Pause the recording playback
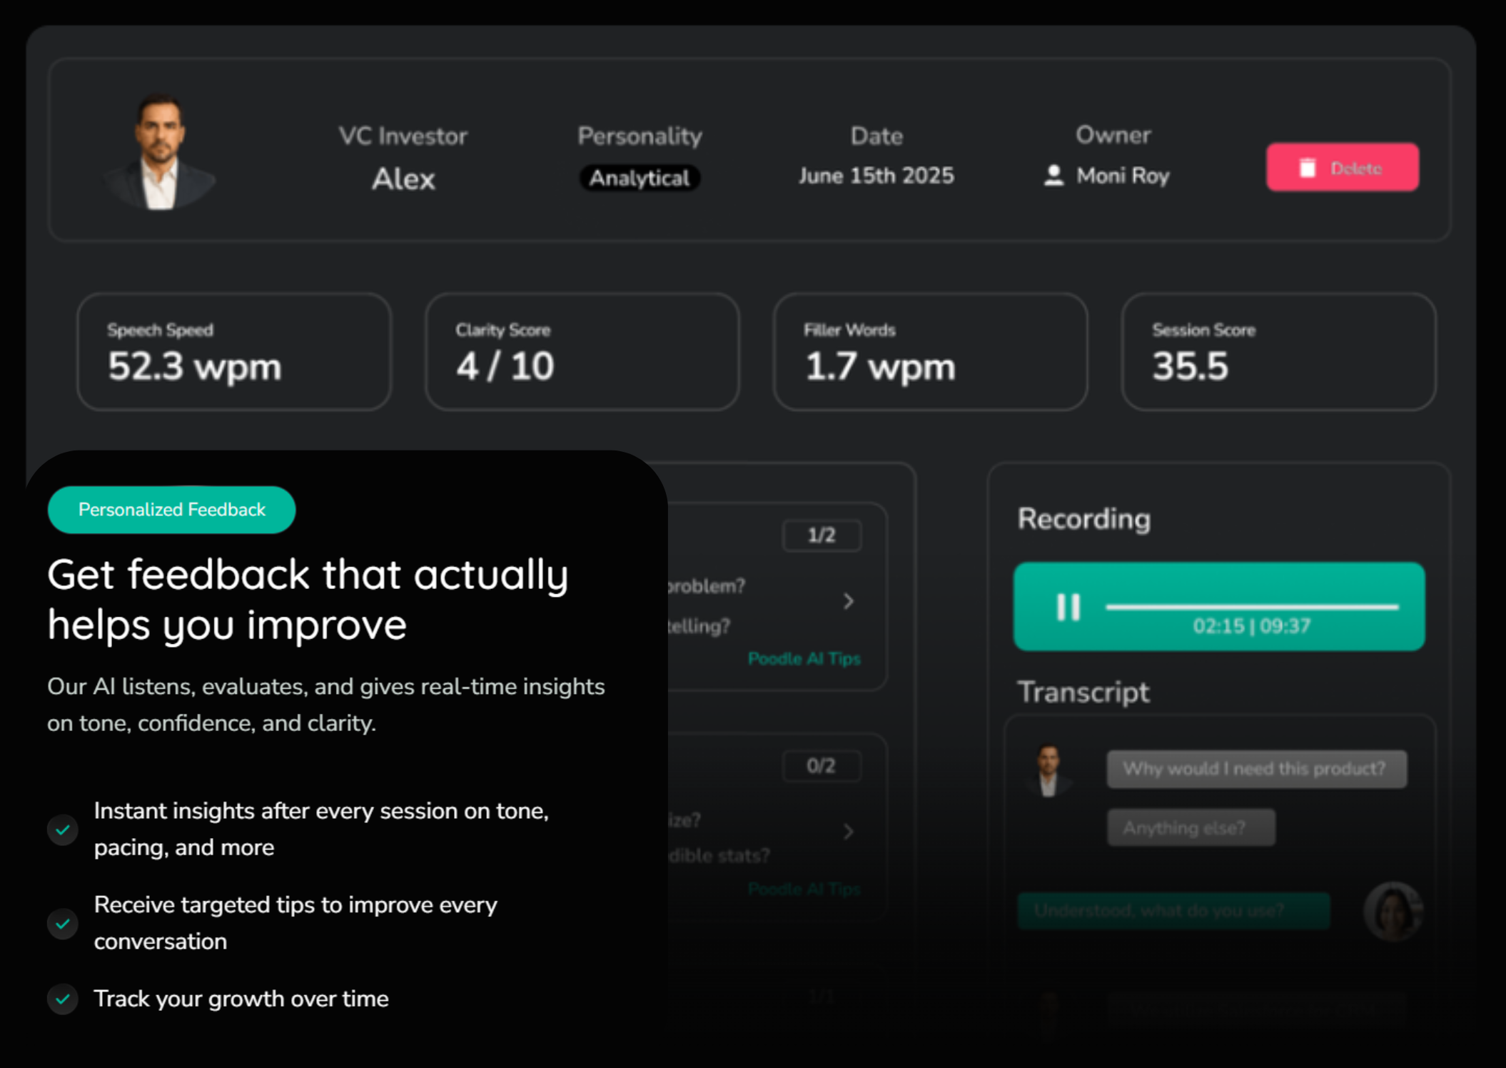Screen dimensions: 1506x1068 click(1068, 608)
